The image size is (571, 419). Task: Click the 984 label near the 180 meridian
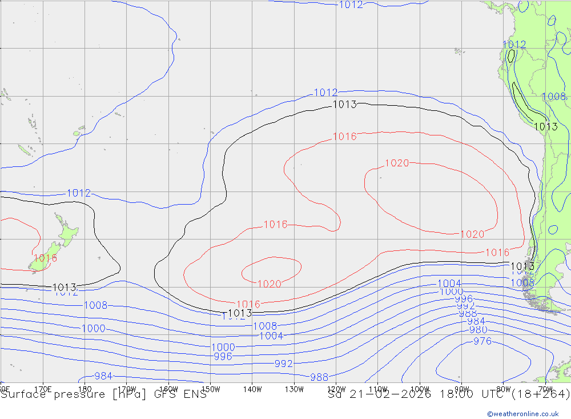click(x=103, y=376)
